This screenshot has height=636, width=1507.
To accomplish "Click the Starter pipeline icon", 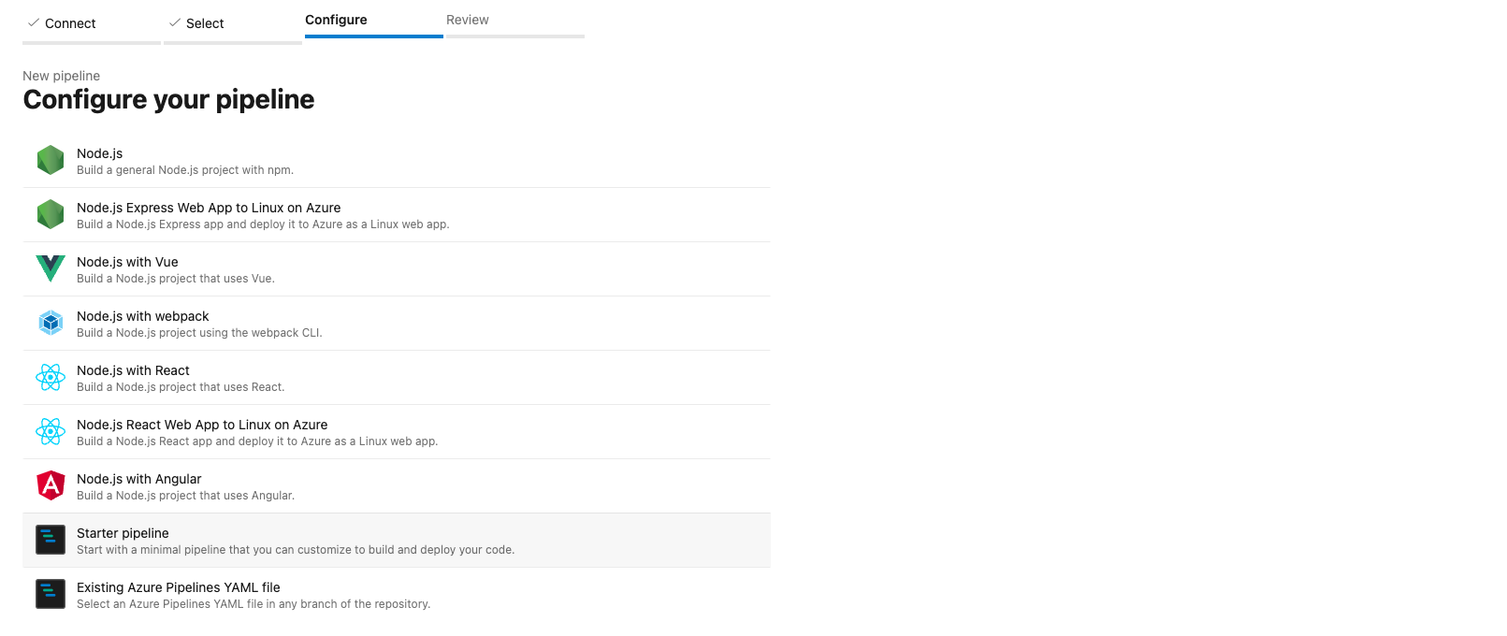I will point(51,540).
